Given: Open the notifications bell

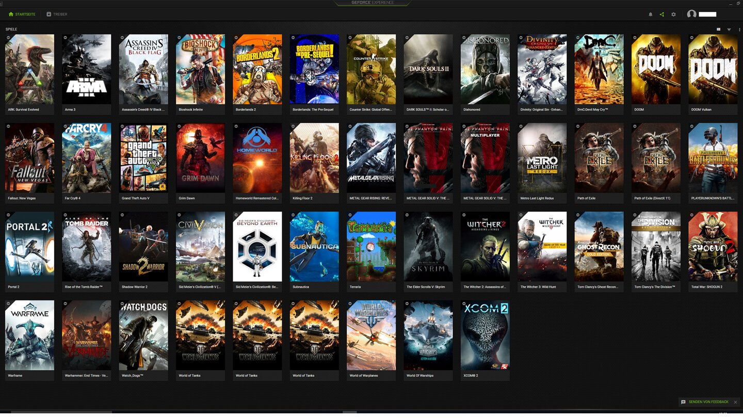Looking at the screenshot, I should (x=650, y=14).
